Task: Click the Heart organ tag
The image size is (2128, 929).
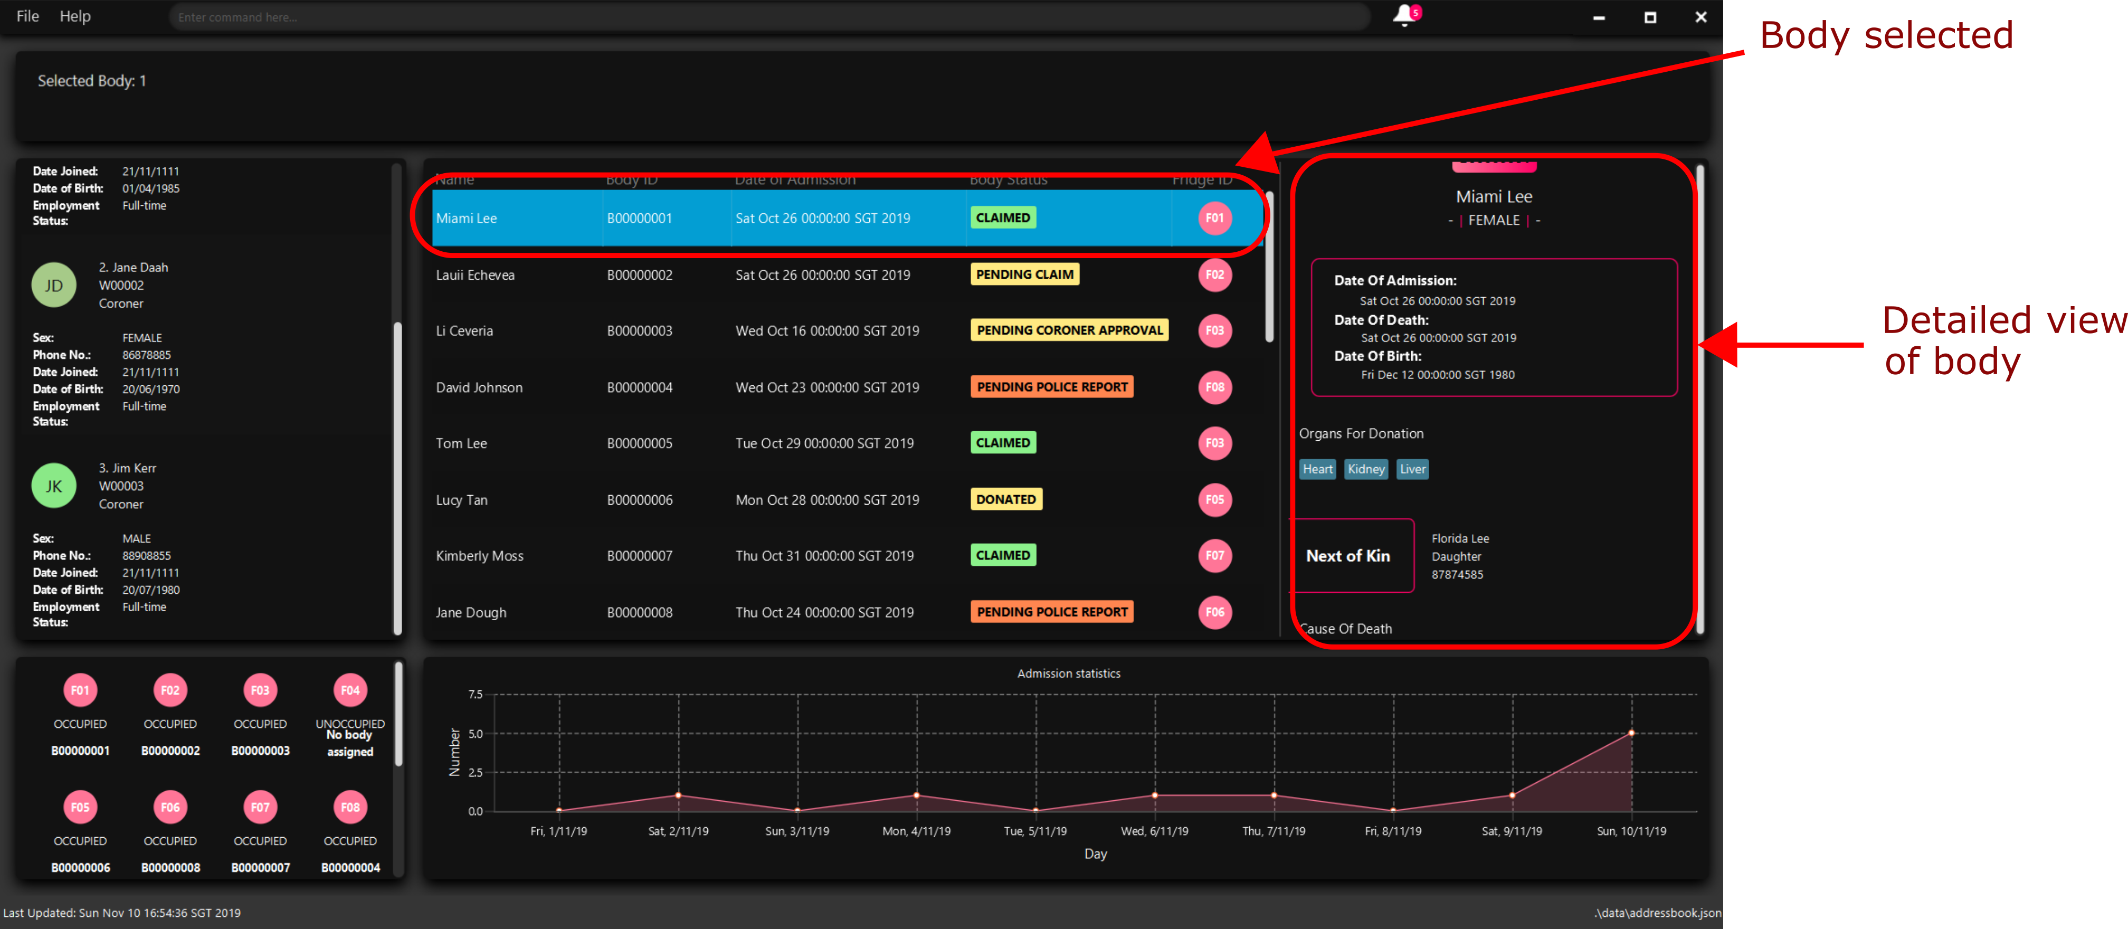Action: pos(1318,469)
